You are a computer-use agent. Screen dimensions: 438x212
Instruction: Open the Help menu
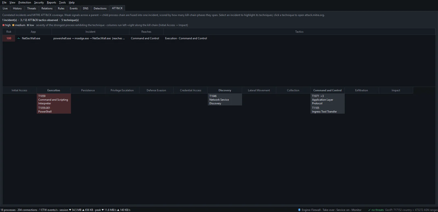[x=72, y=2]
